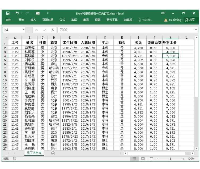The width and height of the screenshot is (200, 169).
Task: Click the 就绪 status indicator
Action: (6, 159)
